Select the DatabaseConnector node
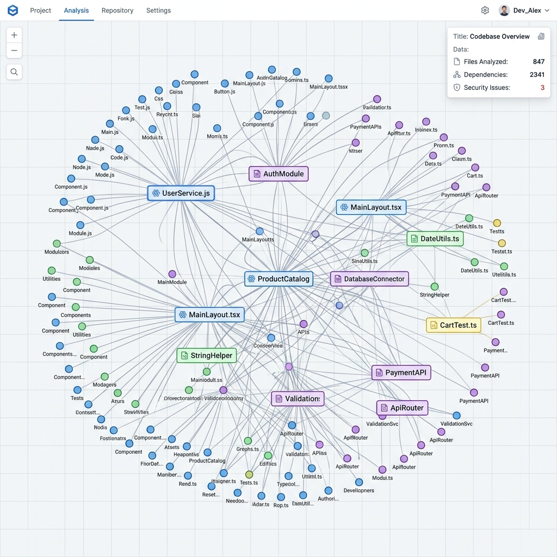The height and width of the screenshot is (557, 557). pyautogui.click(x=369, y=279)
